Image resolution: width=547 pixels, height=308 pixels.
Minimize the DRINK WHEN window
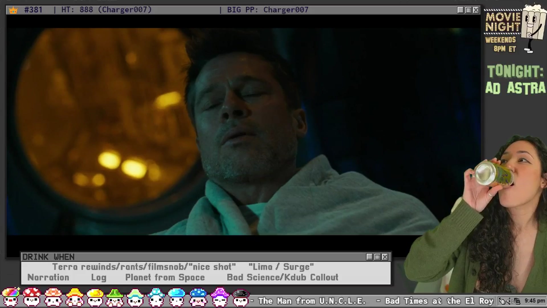point(370,257)
